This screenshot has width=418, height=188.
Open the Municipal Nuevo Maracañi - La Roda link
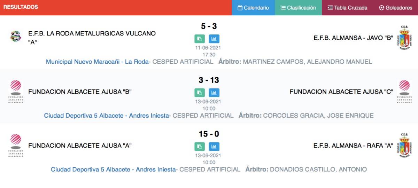click(x=98, y=62)
